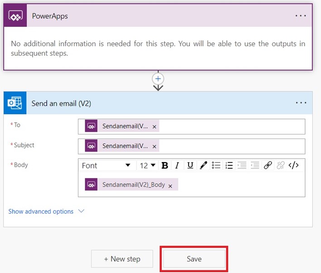Open the font color highlighter tool
This screenshot has width=321, height=273.
pos(203,166)
